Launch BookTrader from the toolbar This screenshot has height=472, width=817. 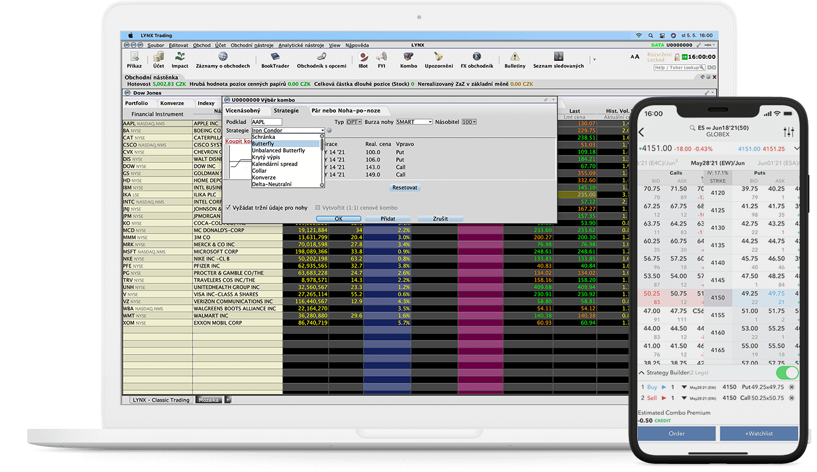(275, 60)
